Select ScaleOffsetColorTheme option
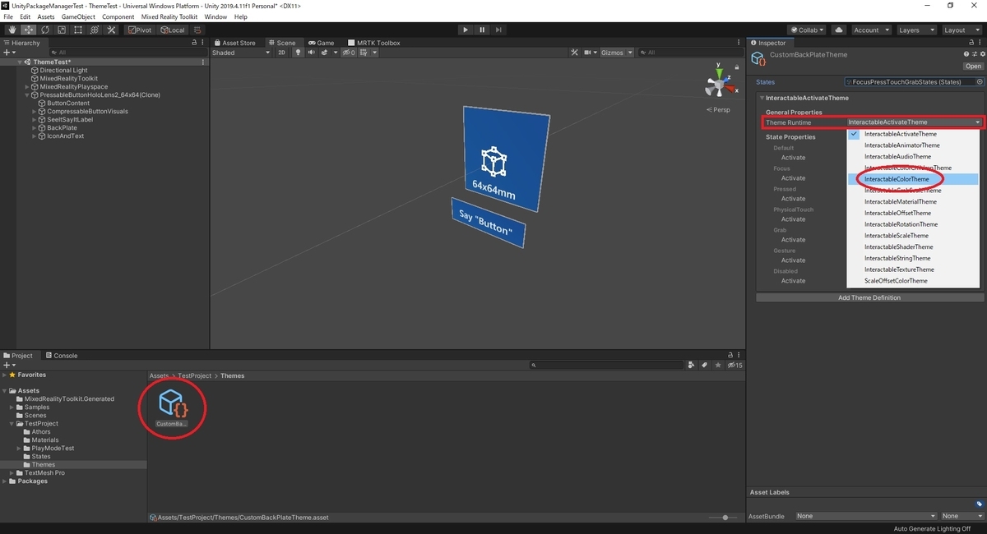 [913, 281]
